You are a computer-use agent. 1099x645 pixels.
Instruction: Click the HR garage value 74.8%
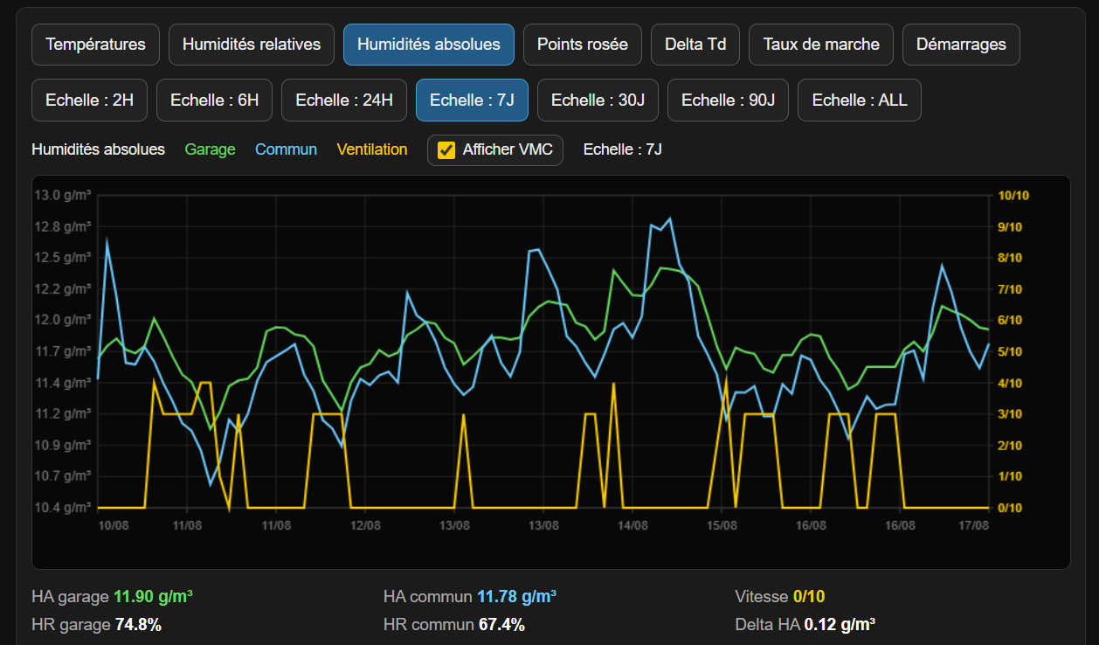tap(138, 625)
